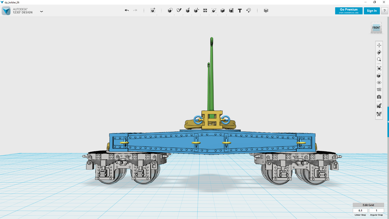This screenshot has width=389, height=219.
Task: Select the Pan navigation tool
Action: (379, 45)
